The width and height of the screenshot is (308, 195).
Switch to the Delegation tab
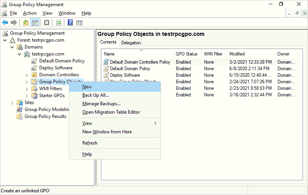131,43
